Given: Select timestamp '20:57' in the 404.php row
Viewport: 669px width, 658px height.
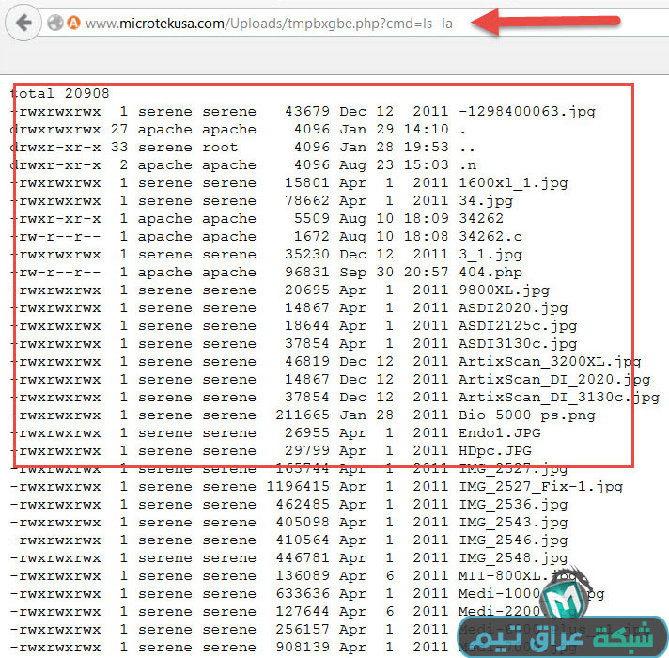Looking at the screenshot, I should (x=427, y=272).
